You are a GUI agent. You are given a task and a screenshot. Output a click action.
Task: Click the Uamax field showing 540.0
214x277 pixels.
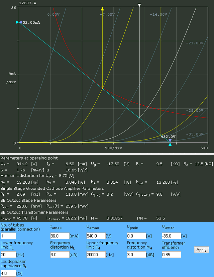(96, 236)
